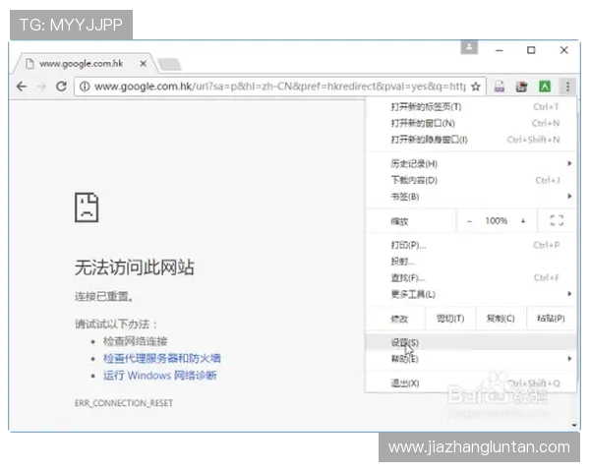The width and height of the screenshot is (590, 472).
Task: Click the green A extension icon
Action: coord(545,87)
